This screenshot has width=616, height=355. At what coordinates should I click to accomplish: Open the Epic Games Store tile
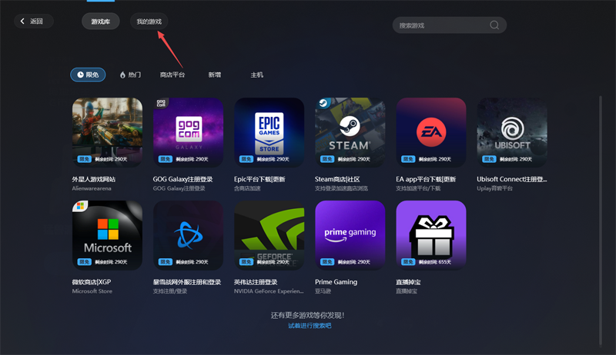[269, 132]
